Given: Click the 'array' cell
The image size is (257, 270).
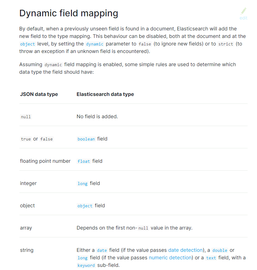Looking at the screenshot, I should click(26, 228).
